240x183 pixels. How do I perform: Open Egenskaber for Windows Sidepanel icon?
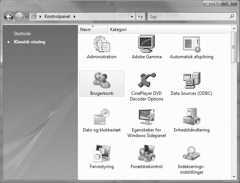tap(146, 117)
